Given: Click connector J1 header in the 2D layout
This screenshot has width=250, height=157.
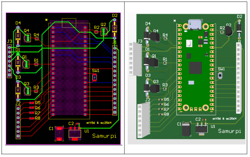Looking at the screenshot, I should pyautogui.click(x=115, y=80).
